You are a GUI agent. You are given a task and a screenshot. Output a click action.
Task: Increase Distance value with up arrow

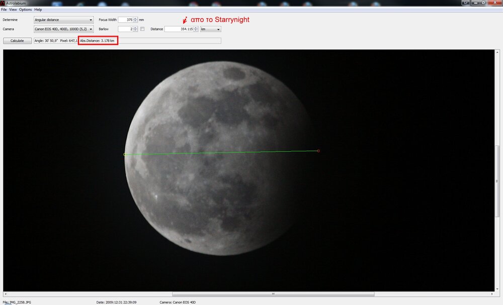click(x=195, y=28)
